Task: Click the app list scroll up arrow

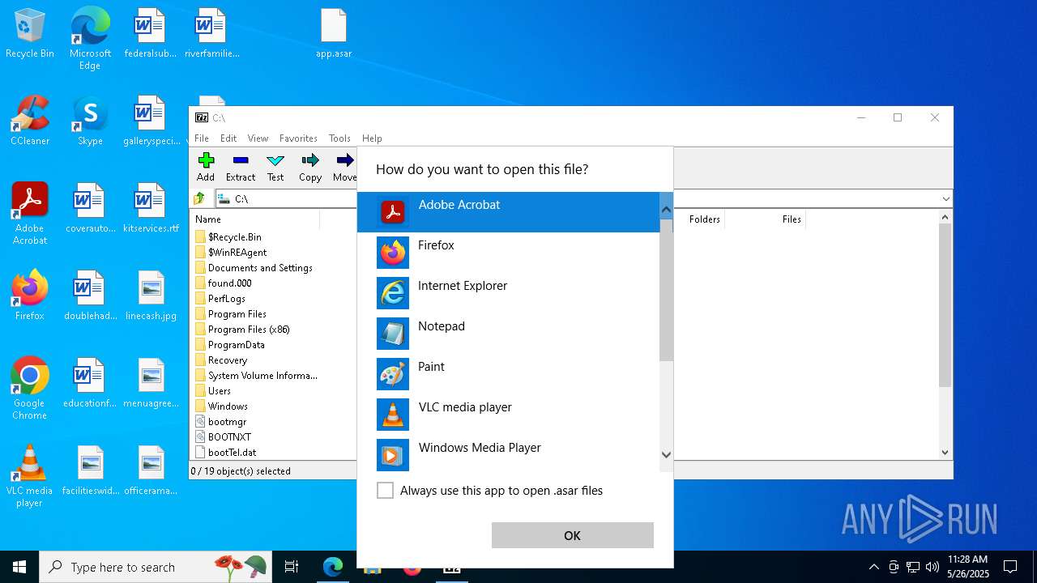Action: tap(666, 211)
